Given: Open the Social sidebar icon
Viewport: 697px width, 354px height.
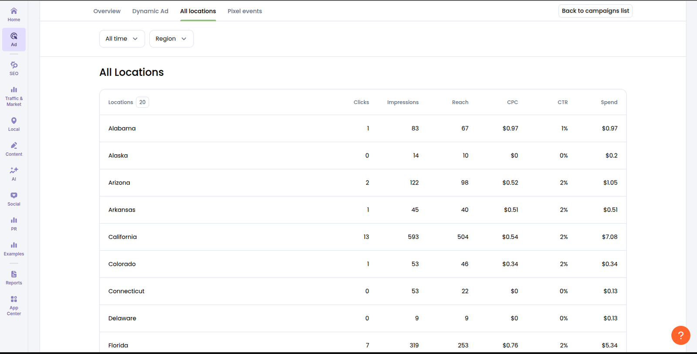Looking at the screenshot, I should tap(14, 199).
